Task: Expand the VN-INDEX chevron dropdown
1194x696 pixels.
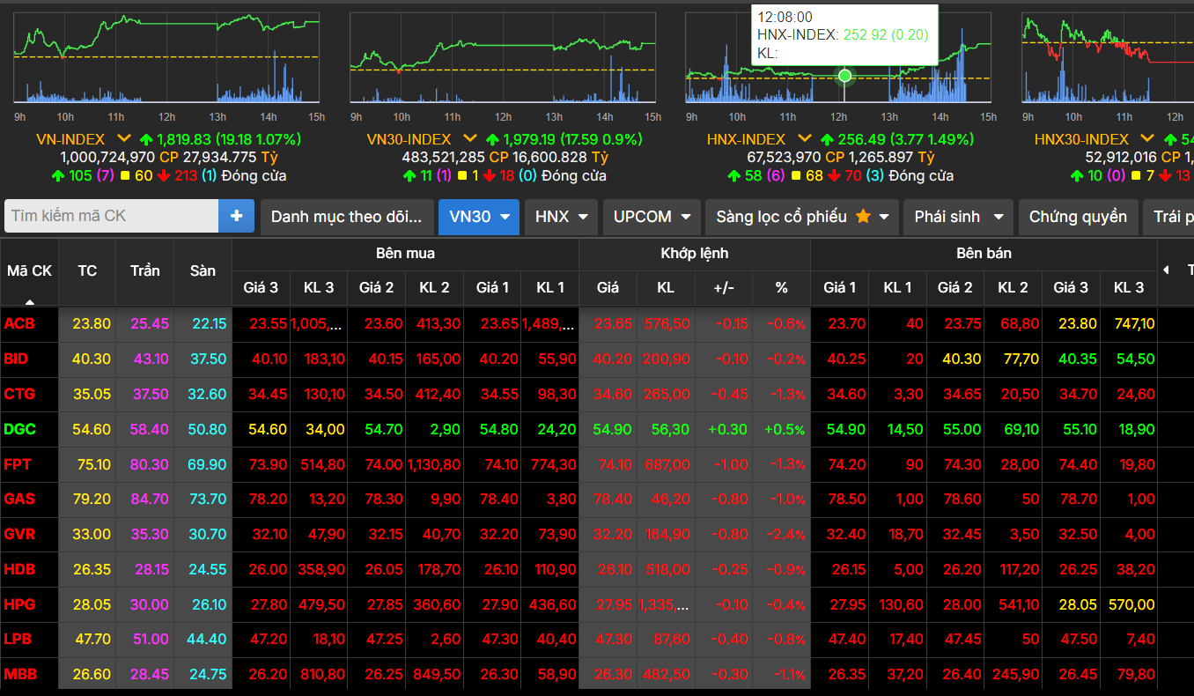Action: (x=123, y=139)
